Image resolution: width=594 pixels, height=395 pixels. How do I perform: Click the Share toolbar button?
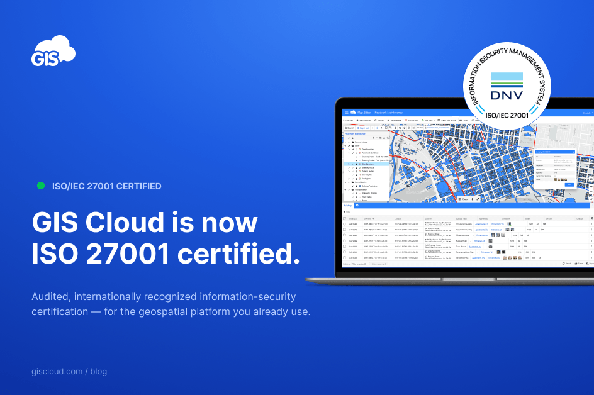(x=464, y=120)
